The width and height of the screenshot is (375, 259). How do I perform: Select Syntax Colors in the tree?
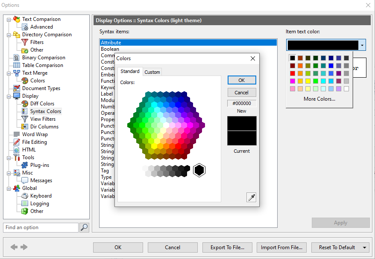(x=46, y=111)
